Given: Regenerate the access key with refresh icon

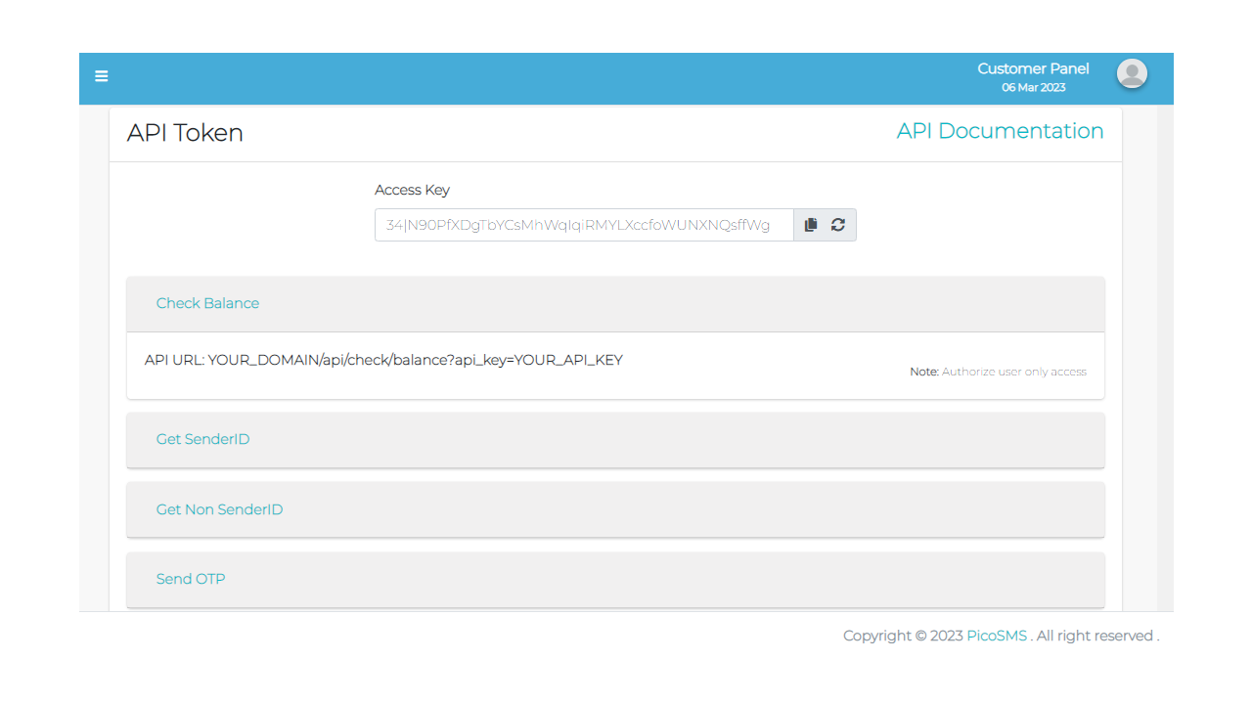Looking at the screenshot, I should 838,225.
